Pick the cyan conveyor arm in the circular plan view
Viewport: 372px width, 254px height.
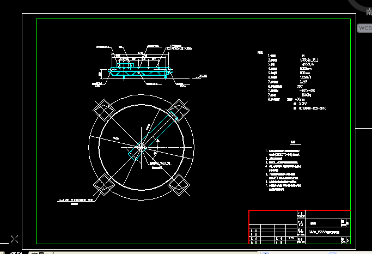153,136
